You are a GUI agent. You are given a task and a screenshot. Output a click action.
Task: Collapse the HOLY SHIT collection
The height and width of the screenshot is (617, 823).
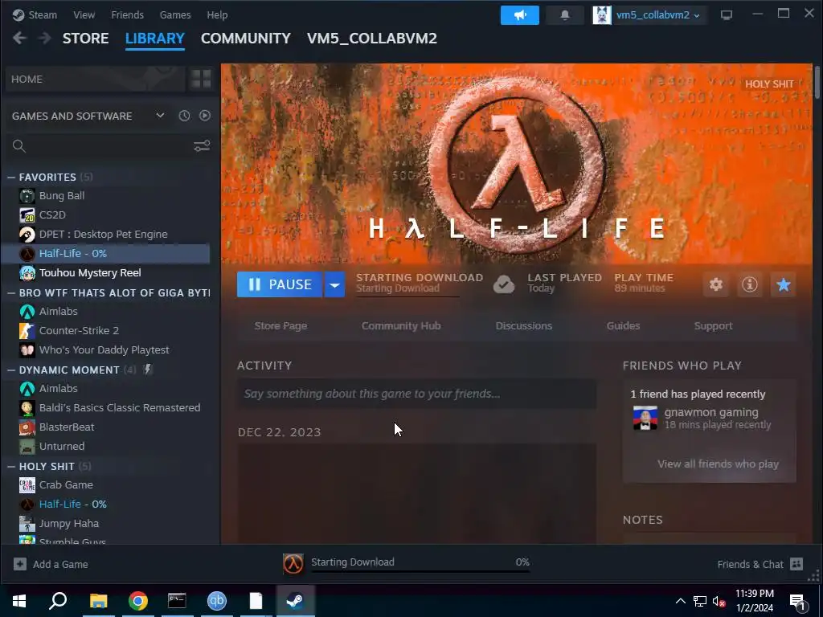point(11,467)
